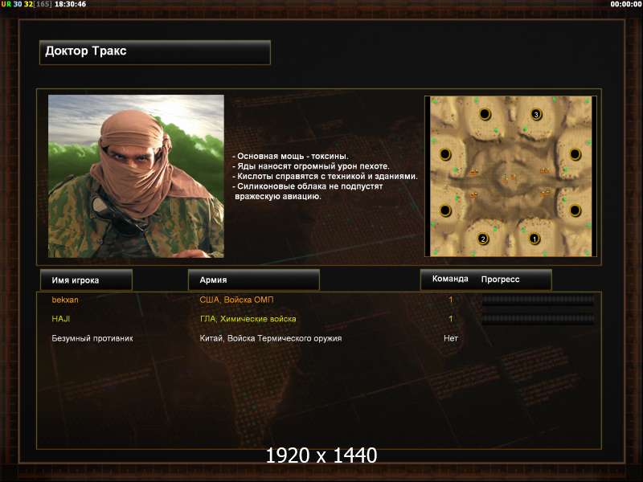The width and height of the screenshot is (643, 482).
Task: Pick start position 3 marker on minimap
Action: [x=536, y=114]
